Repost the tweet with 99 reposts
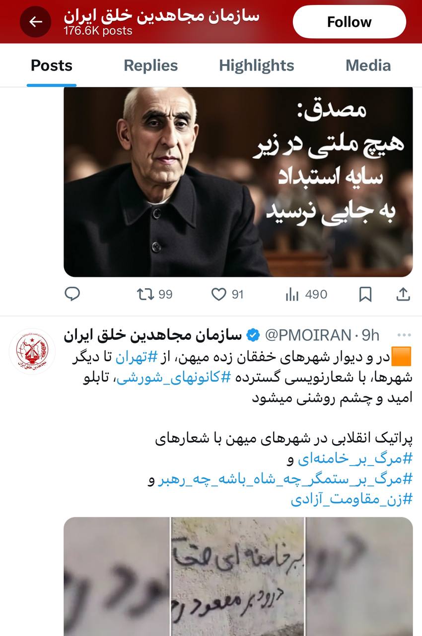 154,295
